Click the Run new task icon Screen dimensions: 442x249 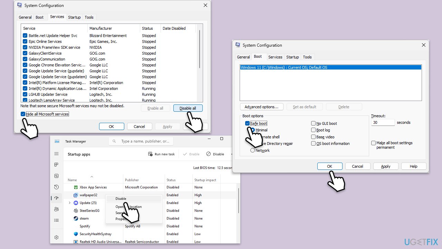pos(150,154)
